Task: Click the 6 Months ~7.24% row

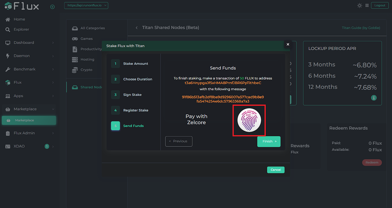Action: [x=342, y=76]
